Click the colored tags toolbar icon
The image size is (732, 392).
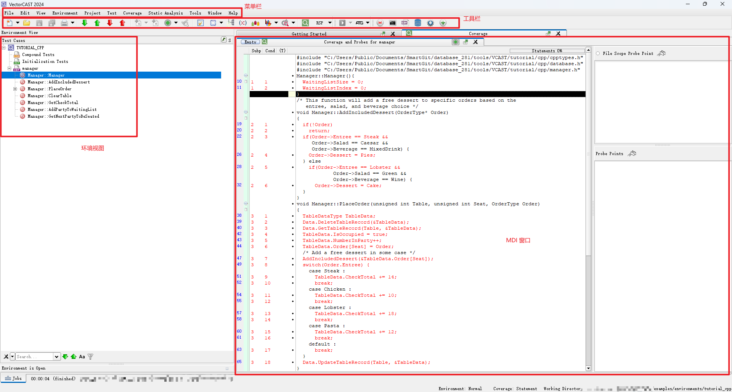tap(255, 23)
